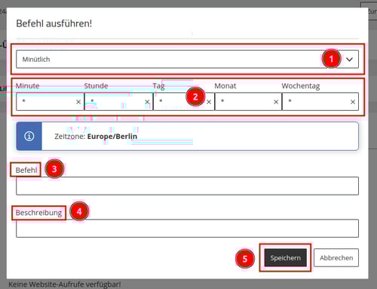Viewport: 377px width, 289px height.
Task: Click the Zeitzone Europe/Berlin info banner
Action: pos(187,136)
